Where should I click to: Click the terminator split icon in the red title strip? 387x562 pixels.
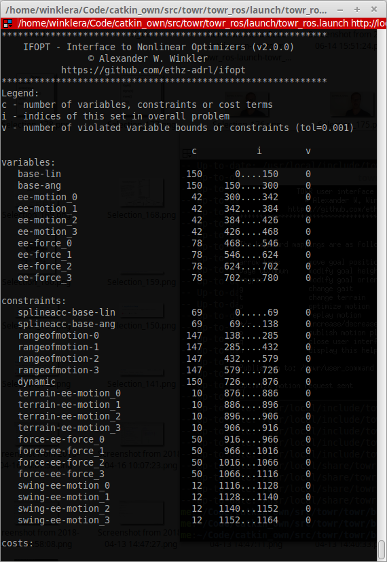(7, 24)
